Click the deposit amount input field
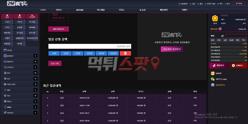Screen dimensions: 248x124 90,46
